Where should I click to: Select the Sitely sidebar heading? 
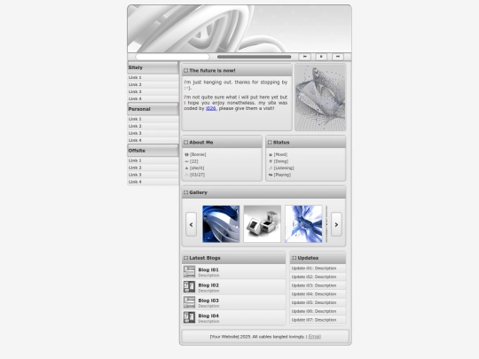click(x=153, y=67)
